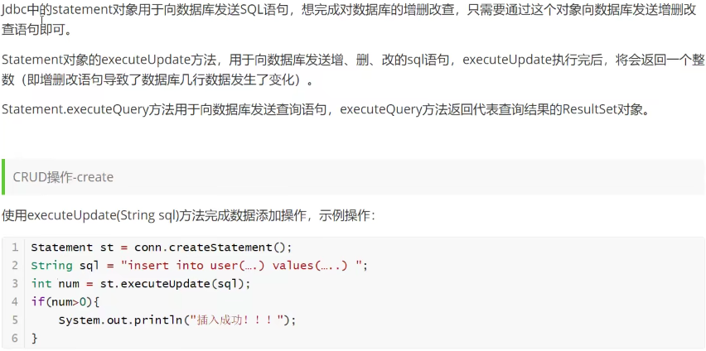The height and width of the screenshot is (351, 706).
Task: Click line number 2 in code block
Action: click(x=15, y=266)
